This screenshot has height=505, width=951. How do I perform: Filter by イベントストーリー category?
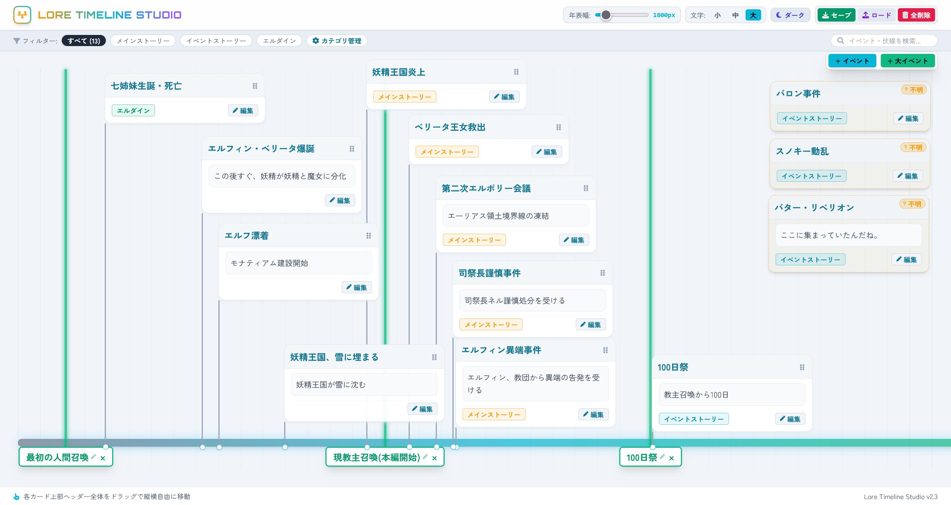coord(216,41)
